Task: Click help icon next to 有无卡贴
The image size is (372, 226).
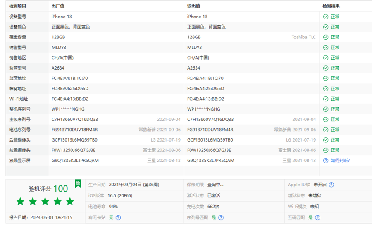Action: [x=118, y=217]
